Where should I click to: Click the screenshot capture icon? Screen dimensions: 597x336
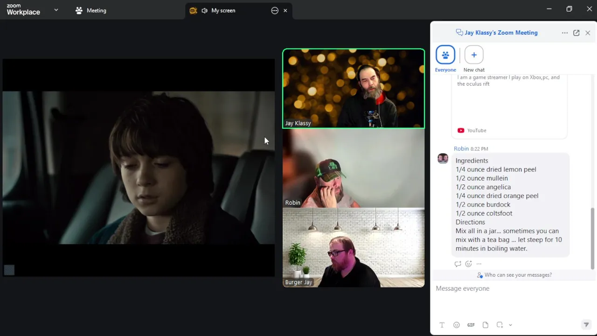click(500, 325)
